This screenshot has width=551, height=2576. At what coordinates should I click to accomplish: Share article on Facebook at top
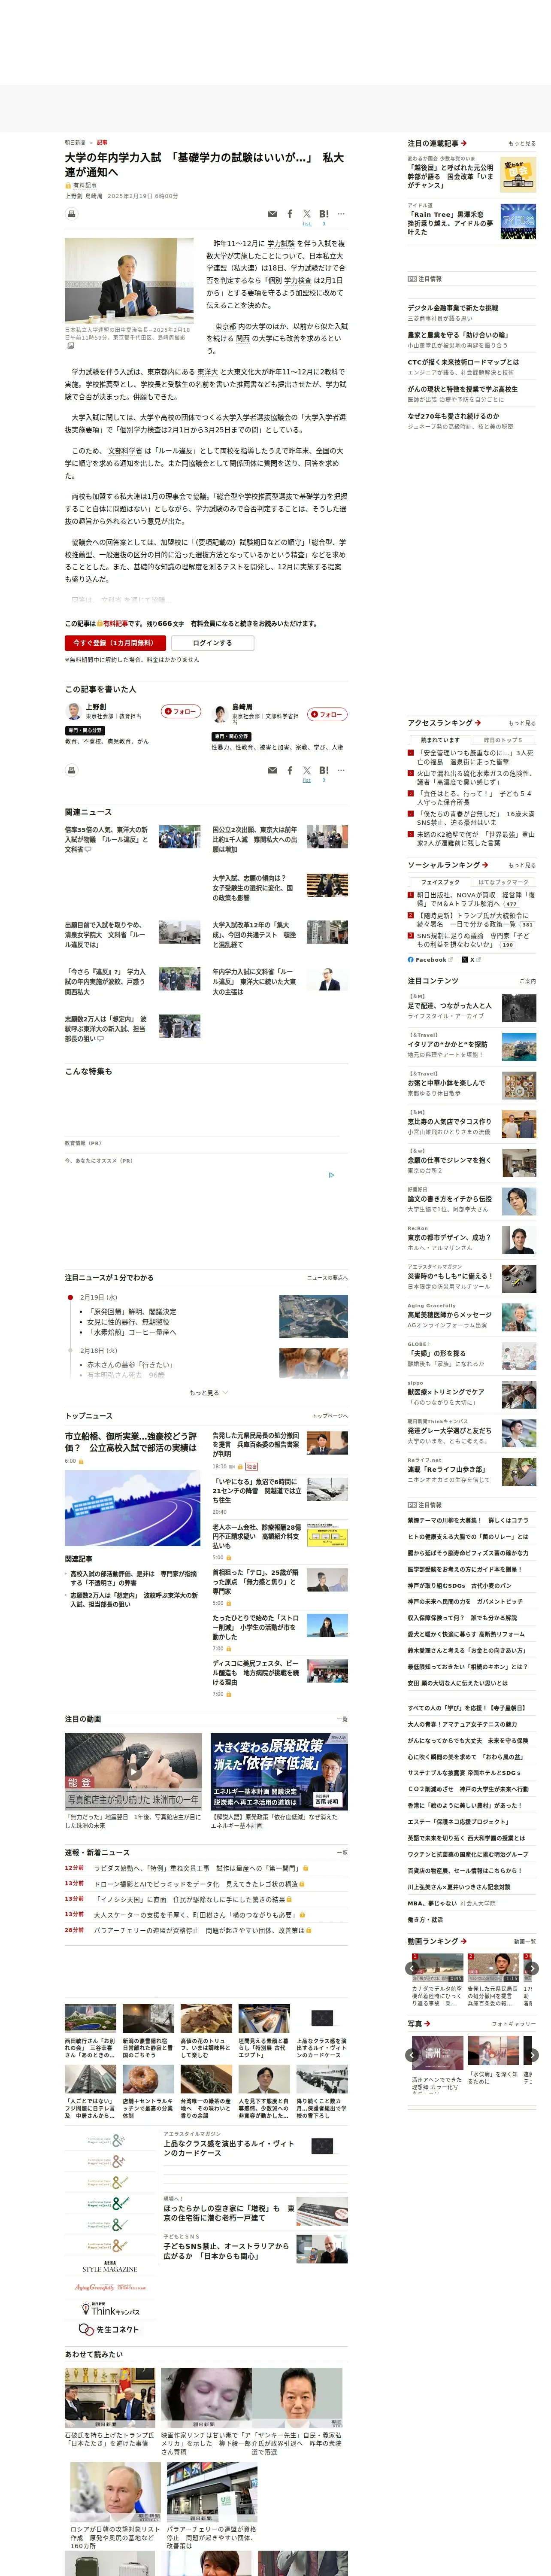290,214
